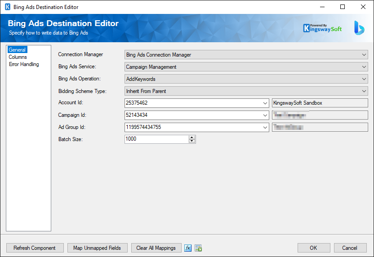This screenshot has width=374, height=257.
Task: Click the Bing logo in the banner
Action: pos(359,28)
